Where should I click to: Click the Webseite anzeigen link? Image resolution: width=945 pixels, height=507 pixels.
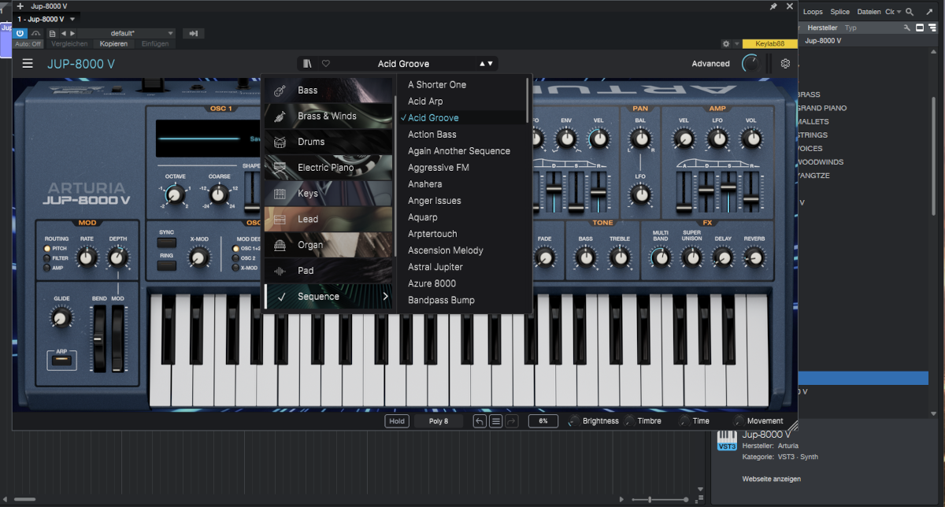point(771,479)
